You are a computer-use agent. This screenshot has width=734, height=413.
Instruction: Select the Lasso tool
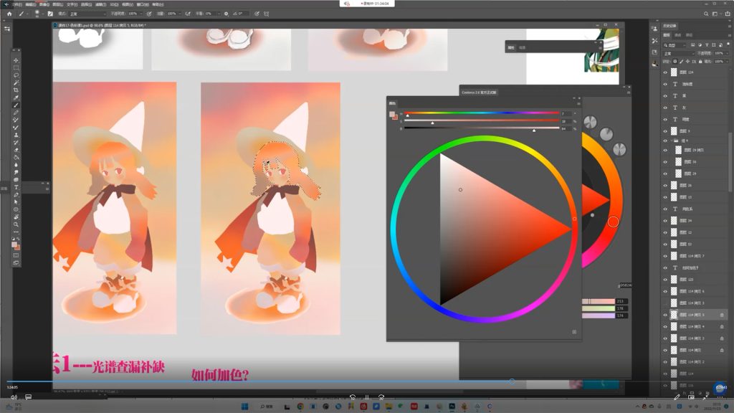pyautogui.click(x=16, y=75)
